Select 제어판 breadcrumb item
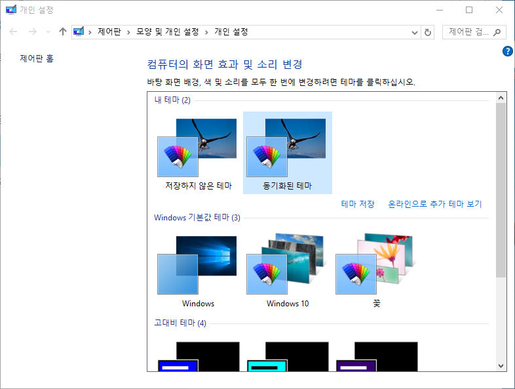Image resolution: width=515 pixels, height=389 pixels. 109,32
